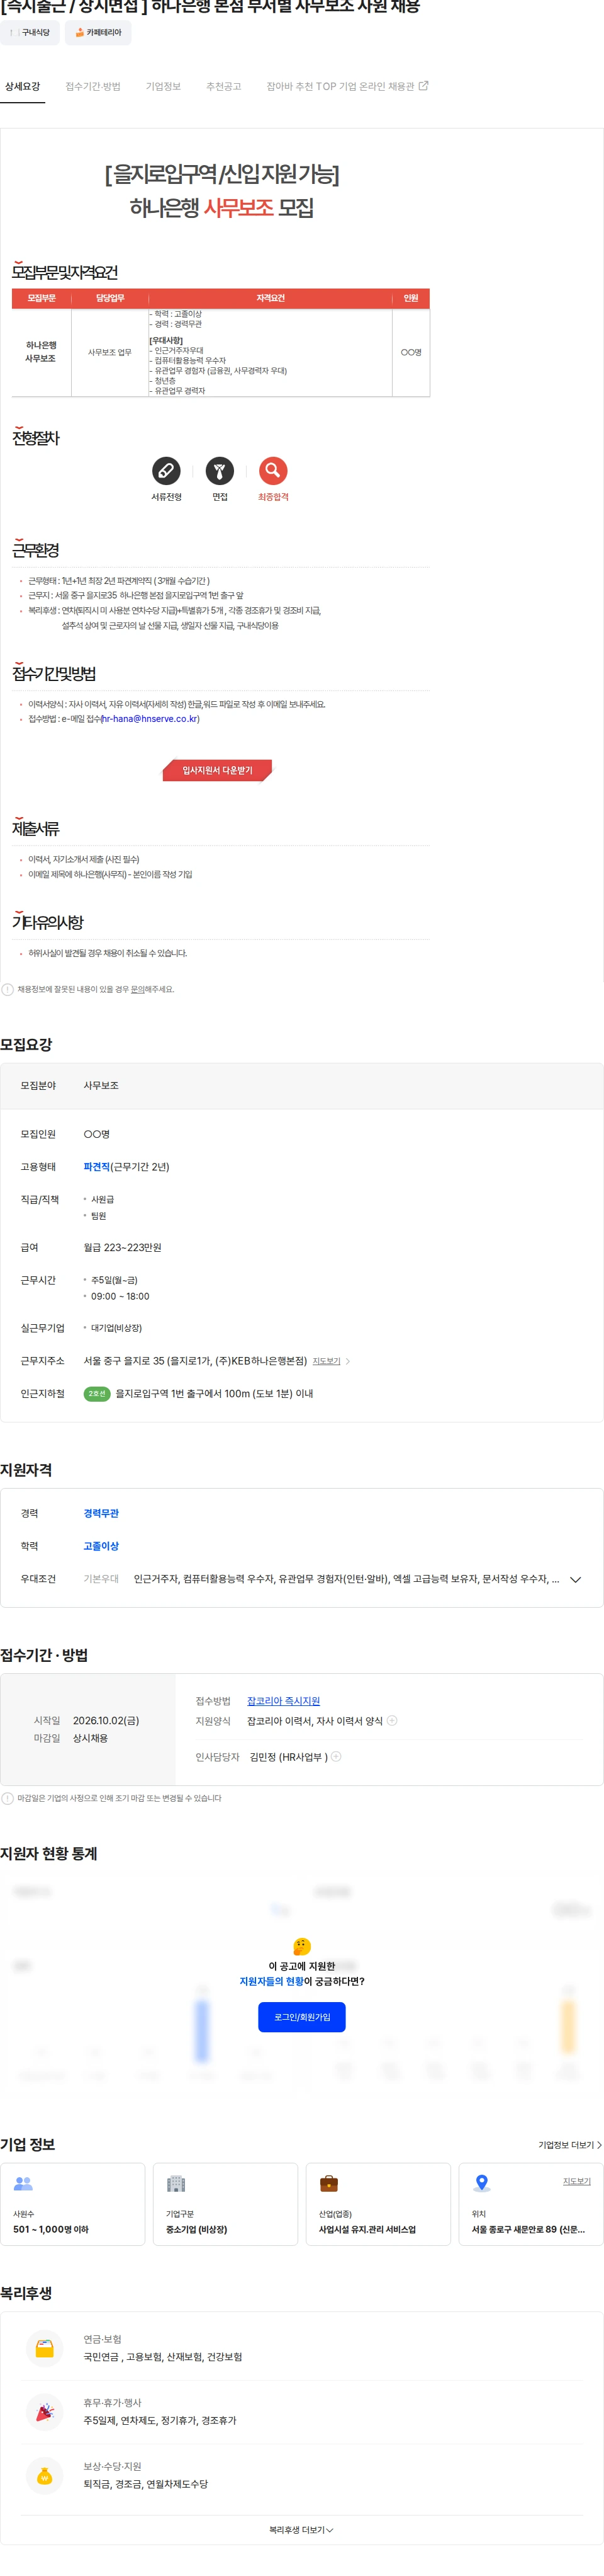
Task: Click info icon beside 채용정보에 잘못된 내용
Action: click(x=8, y=989)
